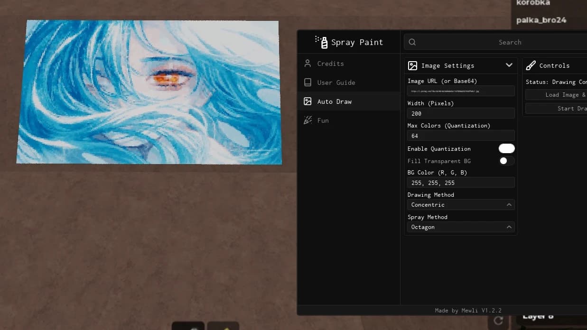
Task: Click the Start Drawing button
Action: tap(556, 109)
